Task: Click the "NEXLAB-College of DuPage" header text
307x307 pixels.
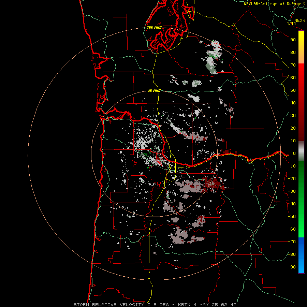Action: tap(272, 4)
